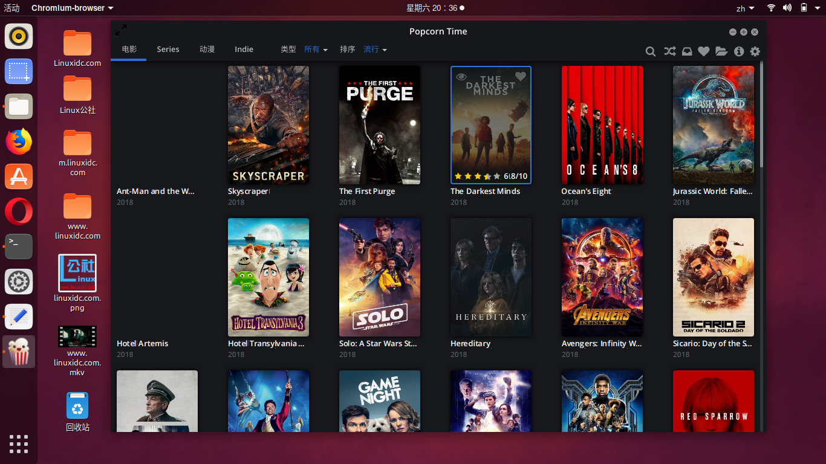
Task: Open the Wi-Fi network indicator in top bar
Action: 771,8
